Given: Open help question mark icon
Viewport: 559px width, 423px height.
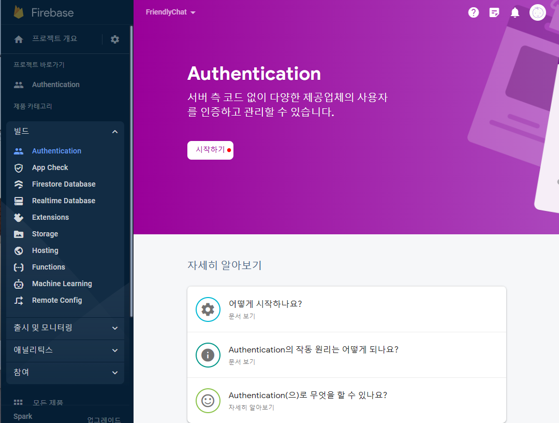Looking at the screenshot, I should [x=474, y=12].
